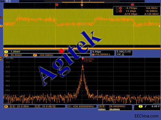This screenshot has height=120, width=161.
Task: Click the red peak marker above the spectrum
Action: tap(83, 59)
